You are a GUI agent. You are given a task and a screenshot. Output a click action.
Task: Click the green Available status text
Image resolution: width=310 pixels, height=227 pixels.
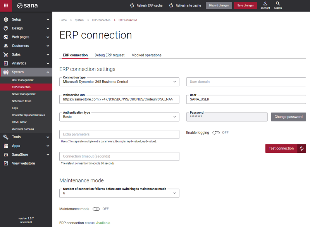tap(103, 223)
